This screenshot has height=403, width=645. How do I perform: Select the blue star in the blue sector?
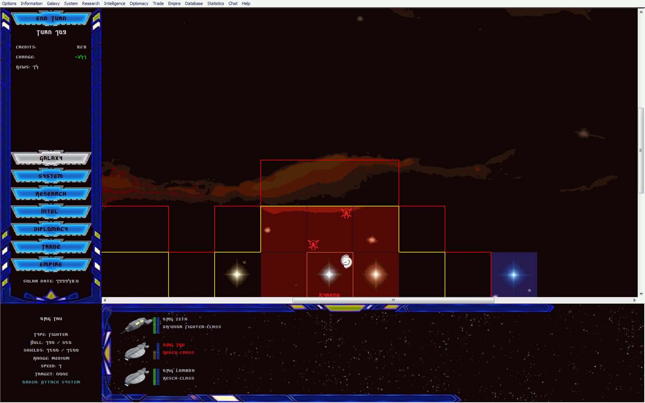[x=514, y=275]
